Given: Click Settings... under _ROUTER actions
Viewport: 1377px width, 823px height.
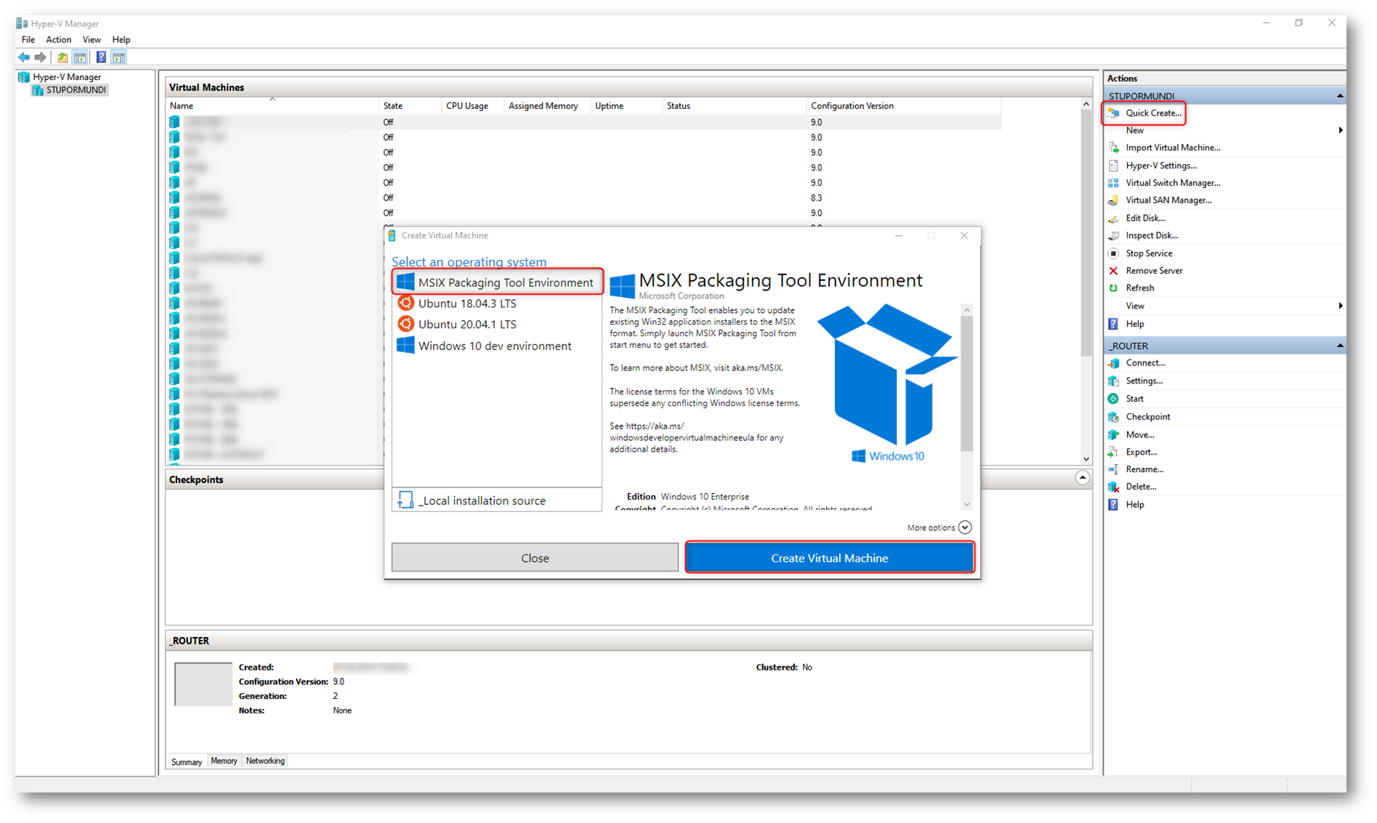Looking at the screenshot, I should tap(1144, 381).
